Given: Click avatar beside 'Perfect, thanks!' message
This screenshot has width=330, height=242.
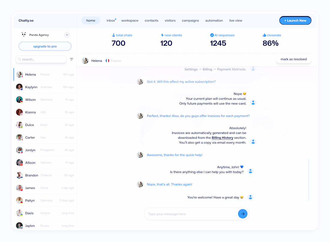Looking at the screenshot, I should tap(140, 116).
